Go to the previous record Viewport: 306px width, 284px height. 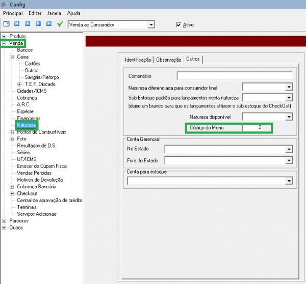28,24
